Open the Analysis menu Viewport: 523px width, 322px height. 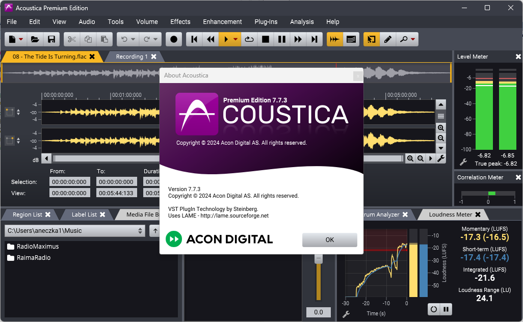pos(302,22)
